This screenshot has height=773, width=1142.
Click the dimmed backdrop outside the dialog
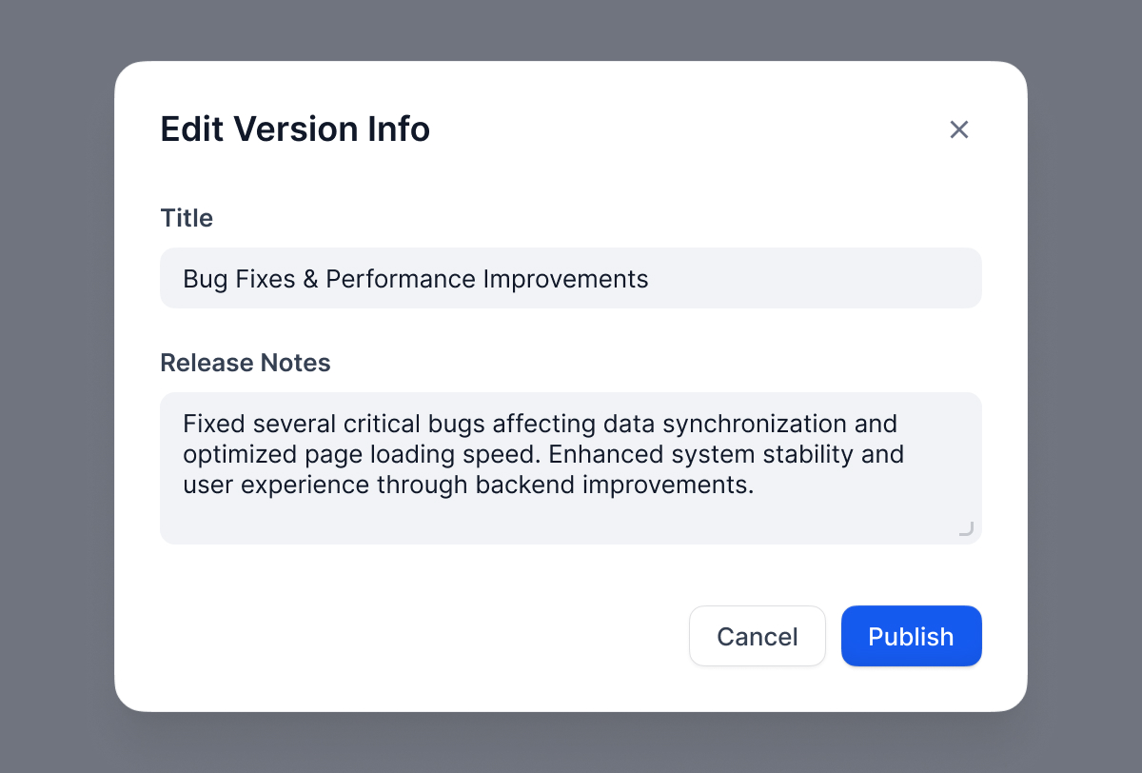[x=57, y=381]
